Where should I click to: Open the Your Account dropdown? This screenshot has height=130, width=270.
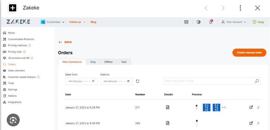(x=234, y=22)
